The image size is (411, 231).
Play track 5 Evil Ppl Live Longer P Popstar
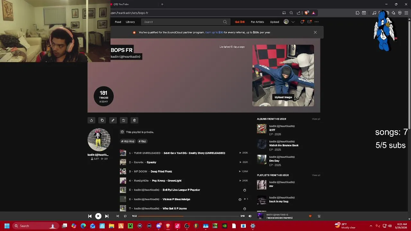(181, 190)
